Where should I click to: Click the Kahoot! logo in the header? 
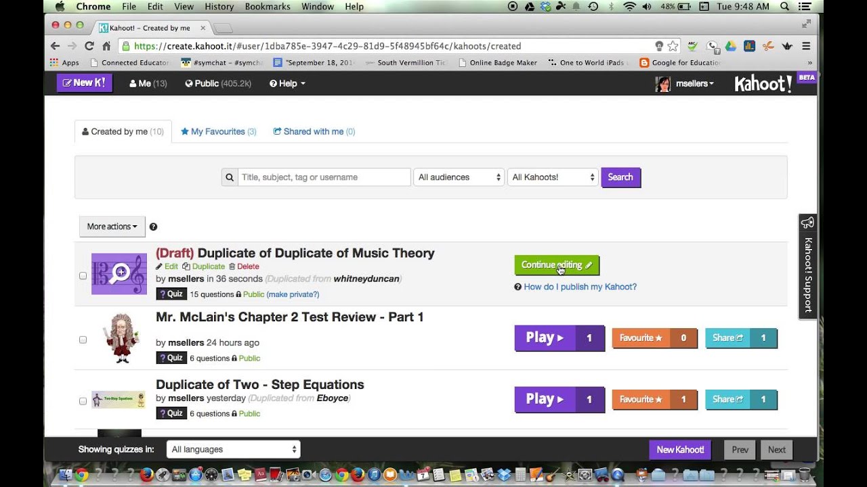[763, 83]
